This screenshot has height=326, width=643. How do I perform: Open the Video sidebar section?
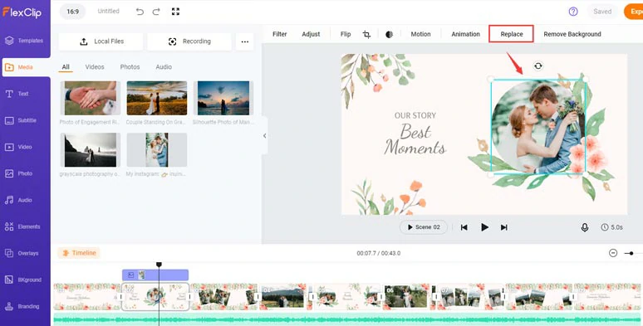click(18, 147)
